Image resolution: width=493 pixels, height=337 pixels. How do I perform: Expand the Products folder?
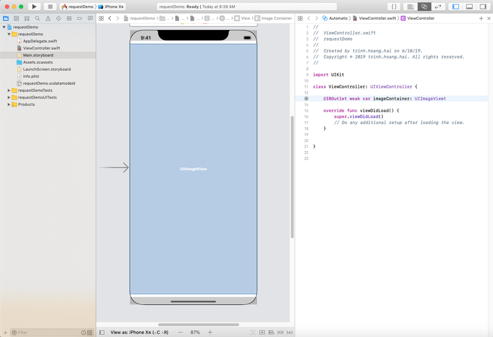click(x=9, y=104)
